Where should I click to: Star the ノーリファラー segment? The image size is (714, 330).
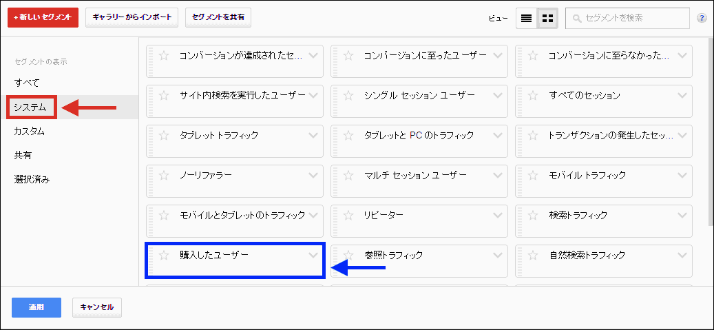tap(164, 175)
